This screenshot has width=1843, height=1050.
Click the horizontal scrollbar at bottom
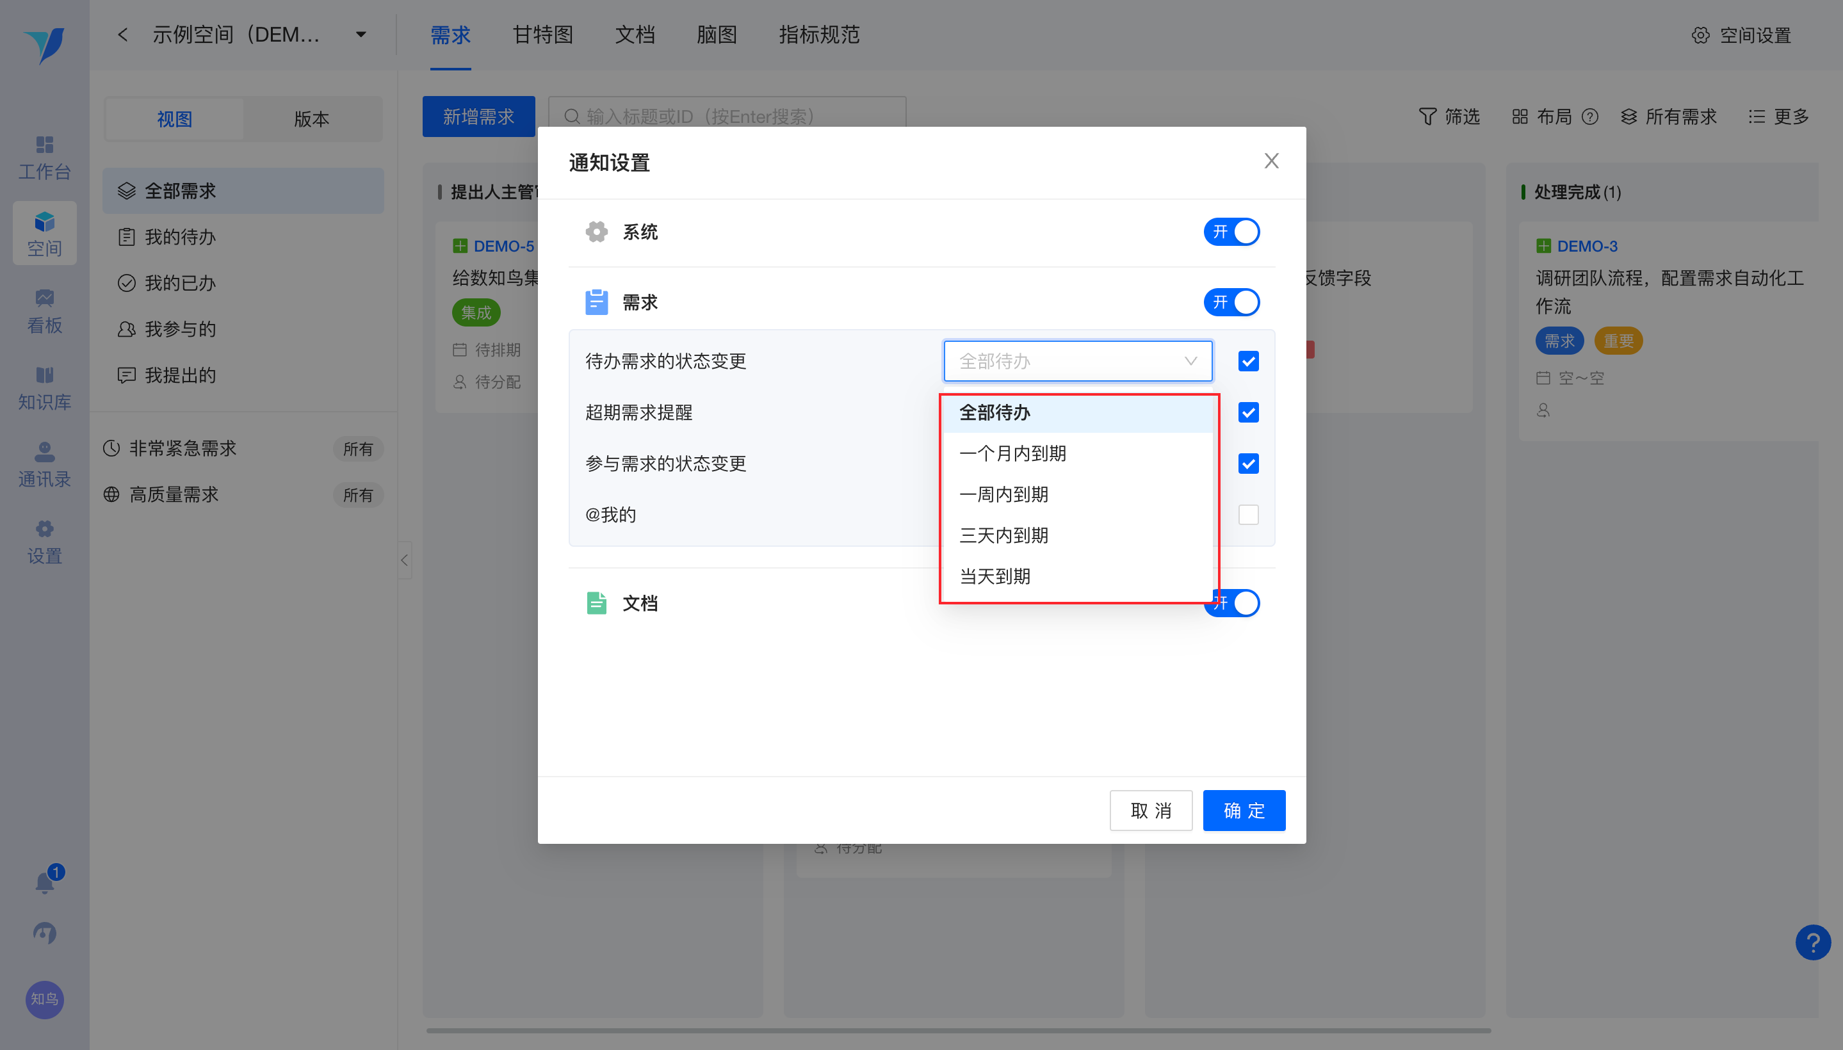[958, 1031]
